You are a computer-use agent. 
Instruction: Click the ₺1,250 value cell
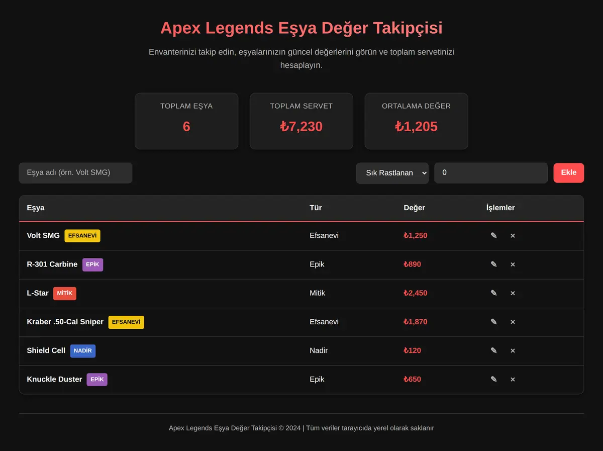coord(416,235)
